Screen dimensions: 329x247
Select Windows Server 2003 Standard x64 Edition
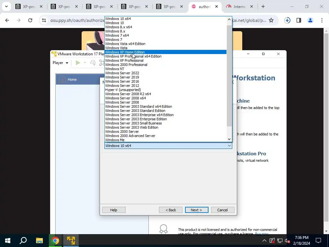coord(165,106)
